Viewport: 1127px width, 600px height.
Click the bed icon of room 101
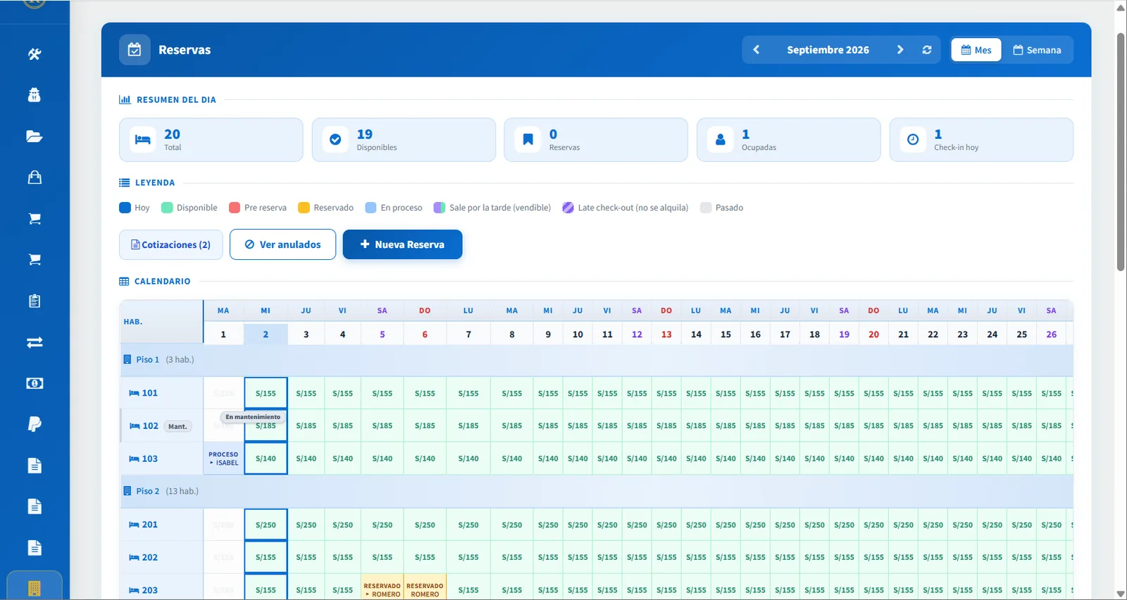[134, 393]
